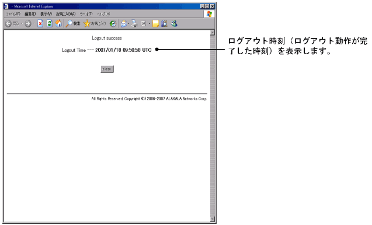Click the 'Logout Time' label
The image size is (372, 225).
point(74,50)
